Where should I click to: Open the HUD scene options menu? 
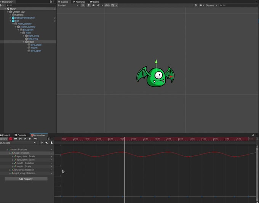(54, 9)
